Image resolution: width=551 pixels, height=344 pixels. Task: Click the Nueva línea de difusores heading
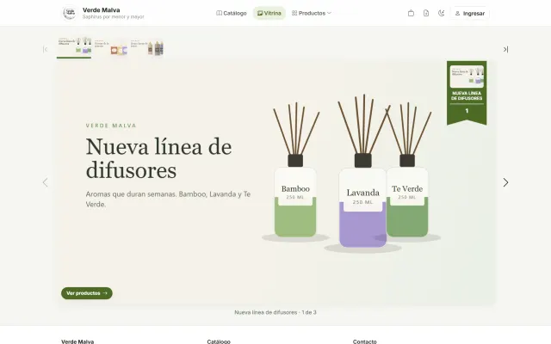158,158
